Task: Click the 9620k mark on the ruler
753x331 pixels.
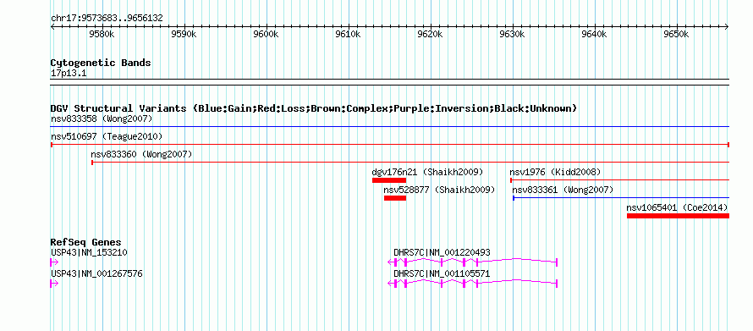Action: [430, 34]
